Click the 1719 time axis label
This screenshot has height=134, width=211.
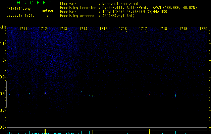point(183,29)
